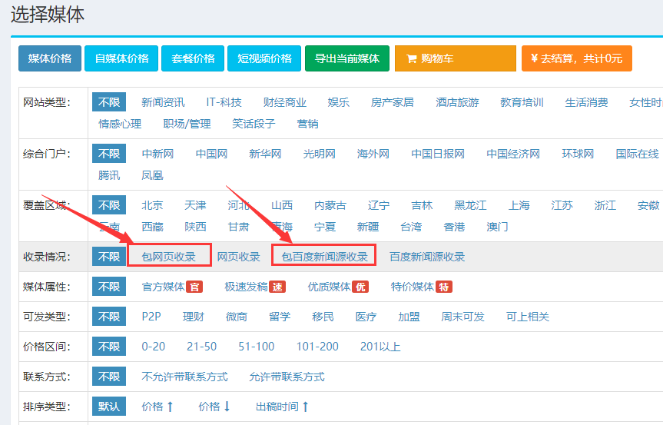Sort by 出稿时间 ascending
Screen dimensions: 663x425
(x=282, y=407)
